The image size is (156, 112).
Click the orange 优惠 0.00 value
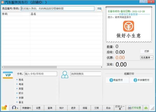pyautogui.click(x=120, y=58)
